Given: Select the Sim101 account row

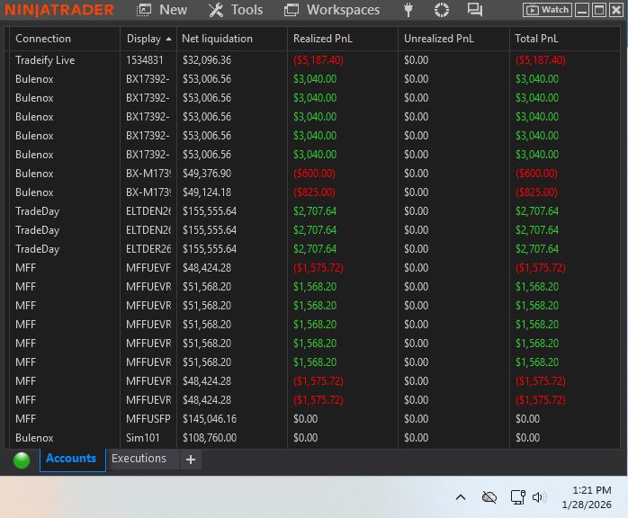Looking at the screenshot, I should tap(314, 438).
